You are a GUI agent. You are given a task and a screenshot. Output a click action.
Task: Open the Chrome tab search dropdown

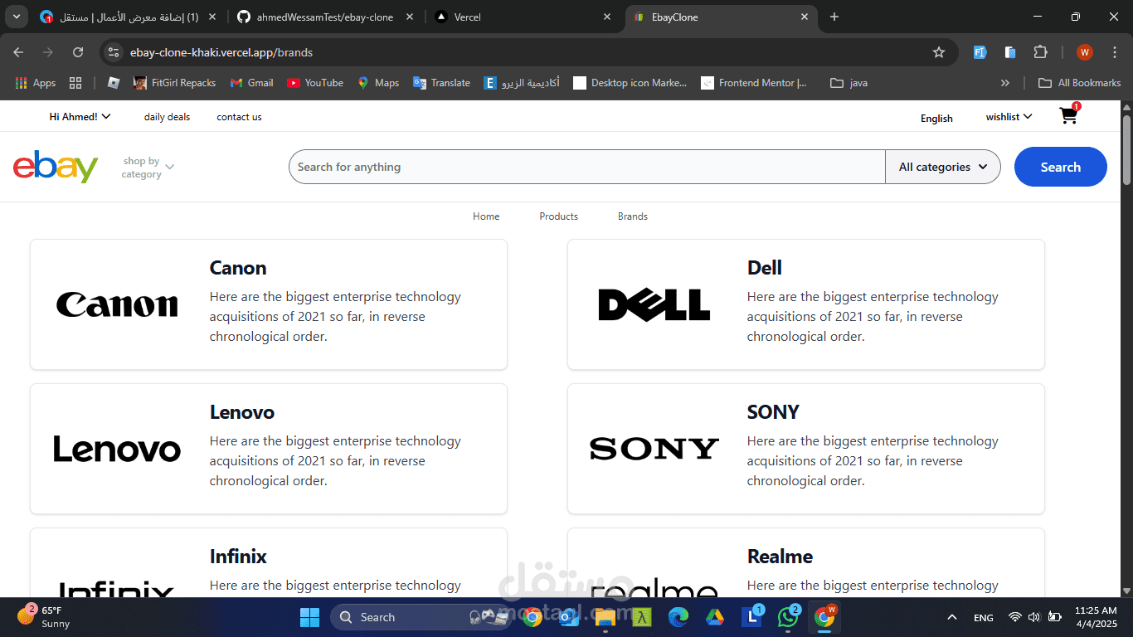click(x=17, y=17)
